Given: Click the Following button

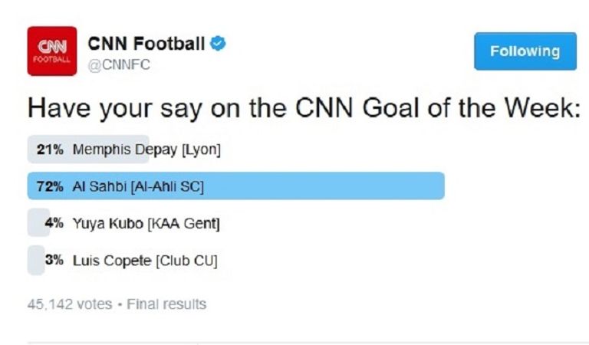Looking at the screenshot, I should point(525,51).
